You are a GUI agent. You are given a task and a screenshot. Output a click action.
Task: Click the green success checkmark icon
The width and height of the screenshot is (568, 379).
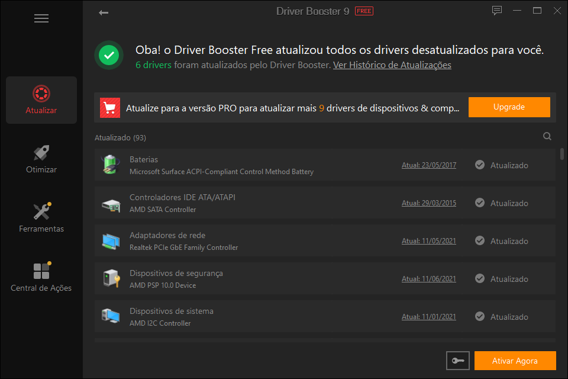(x=109, y=56)
